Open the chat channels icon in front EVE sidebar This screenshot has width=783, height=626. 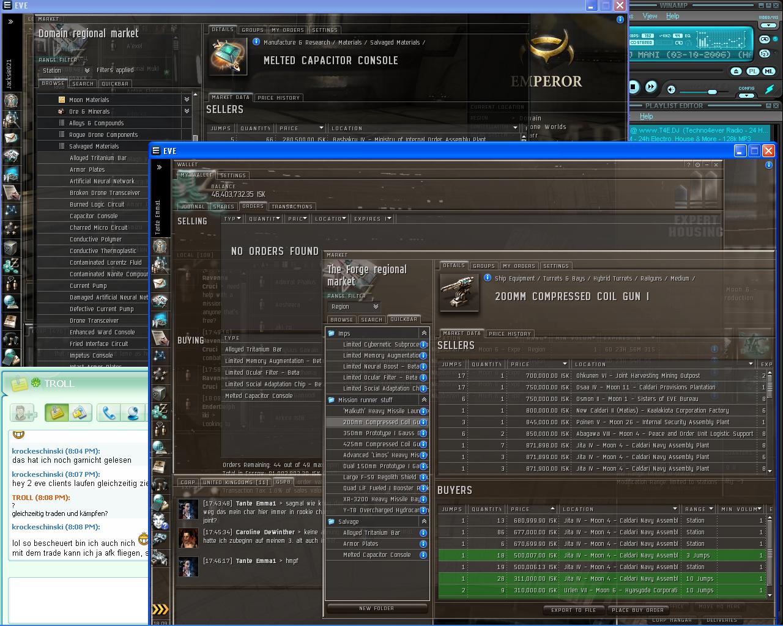[x=160, y=429]
